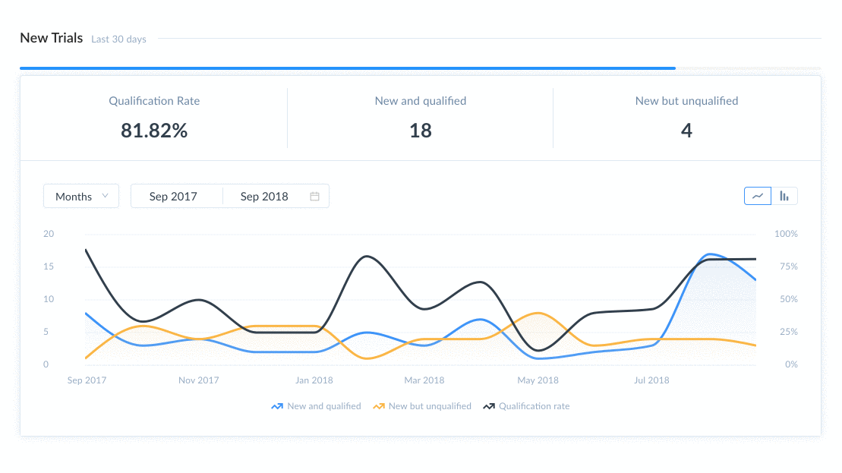Screen dimensions: 842x473
Task: Click the 81.82% qualification rate value
Action: [154, 131]
